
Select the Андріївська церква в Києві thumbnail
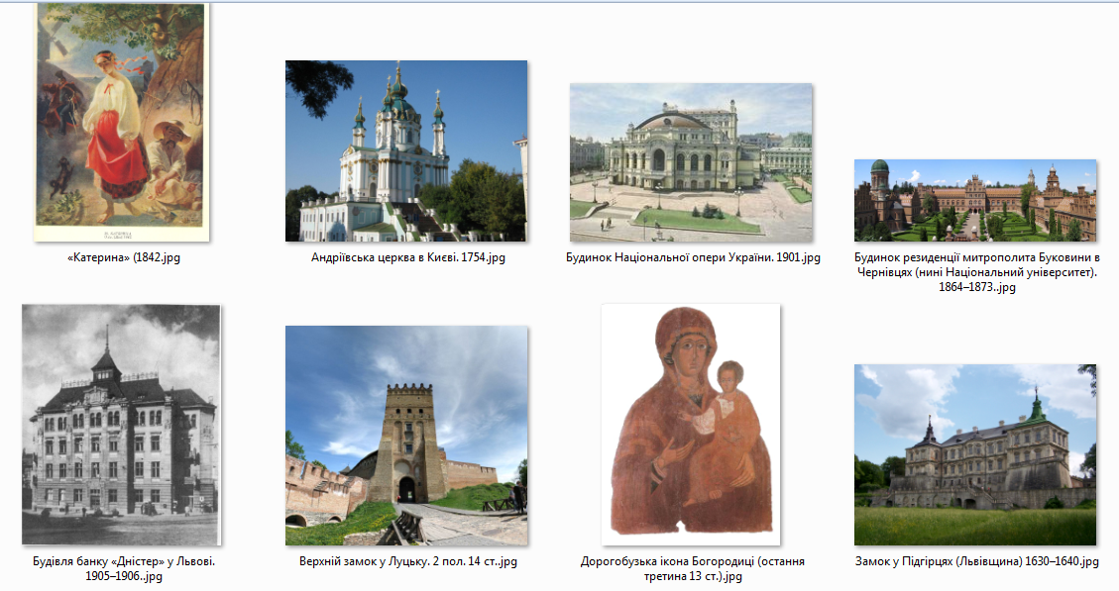click(x=406, y=150)
